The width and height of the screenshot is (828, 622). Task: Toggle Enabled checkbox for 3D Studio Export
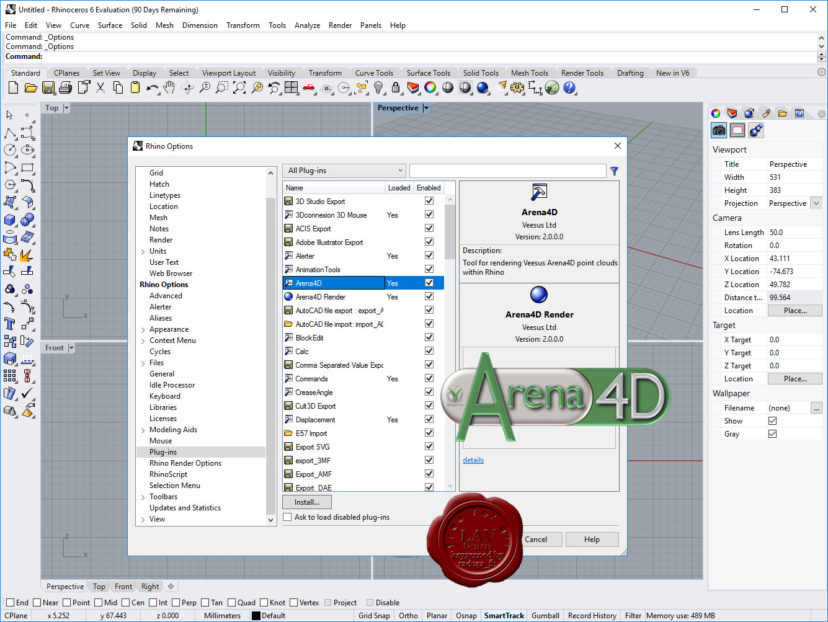coord(429,201)
